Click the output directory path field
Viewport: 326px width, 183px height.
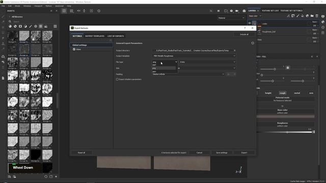coord(193,50)
